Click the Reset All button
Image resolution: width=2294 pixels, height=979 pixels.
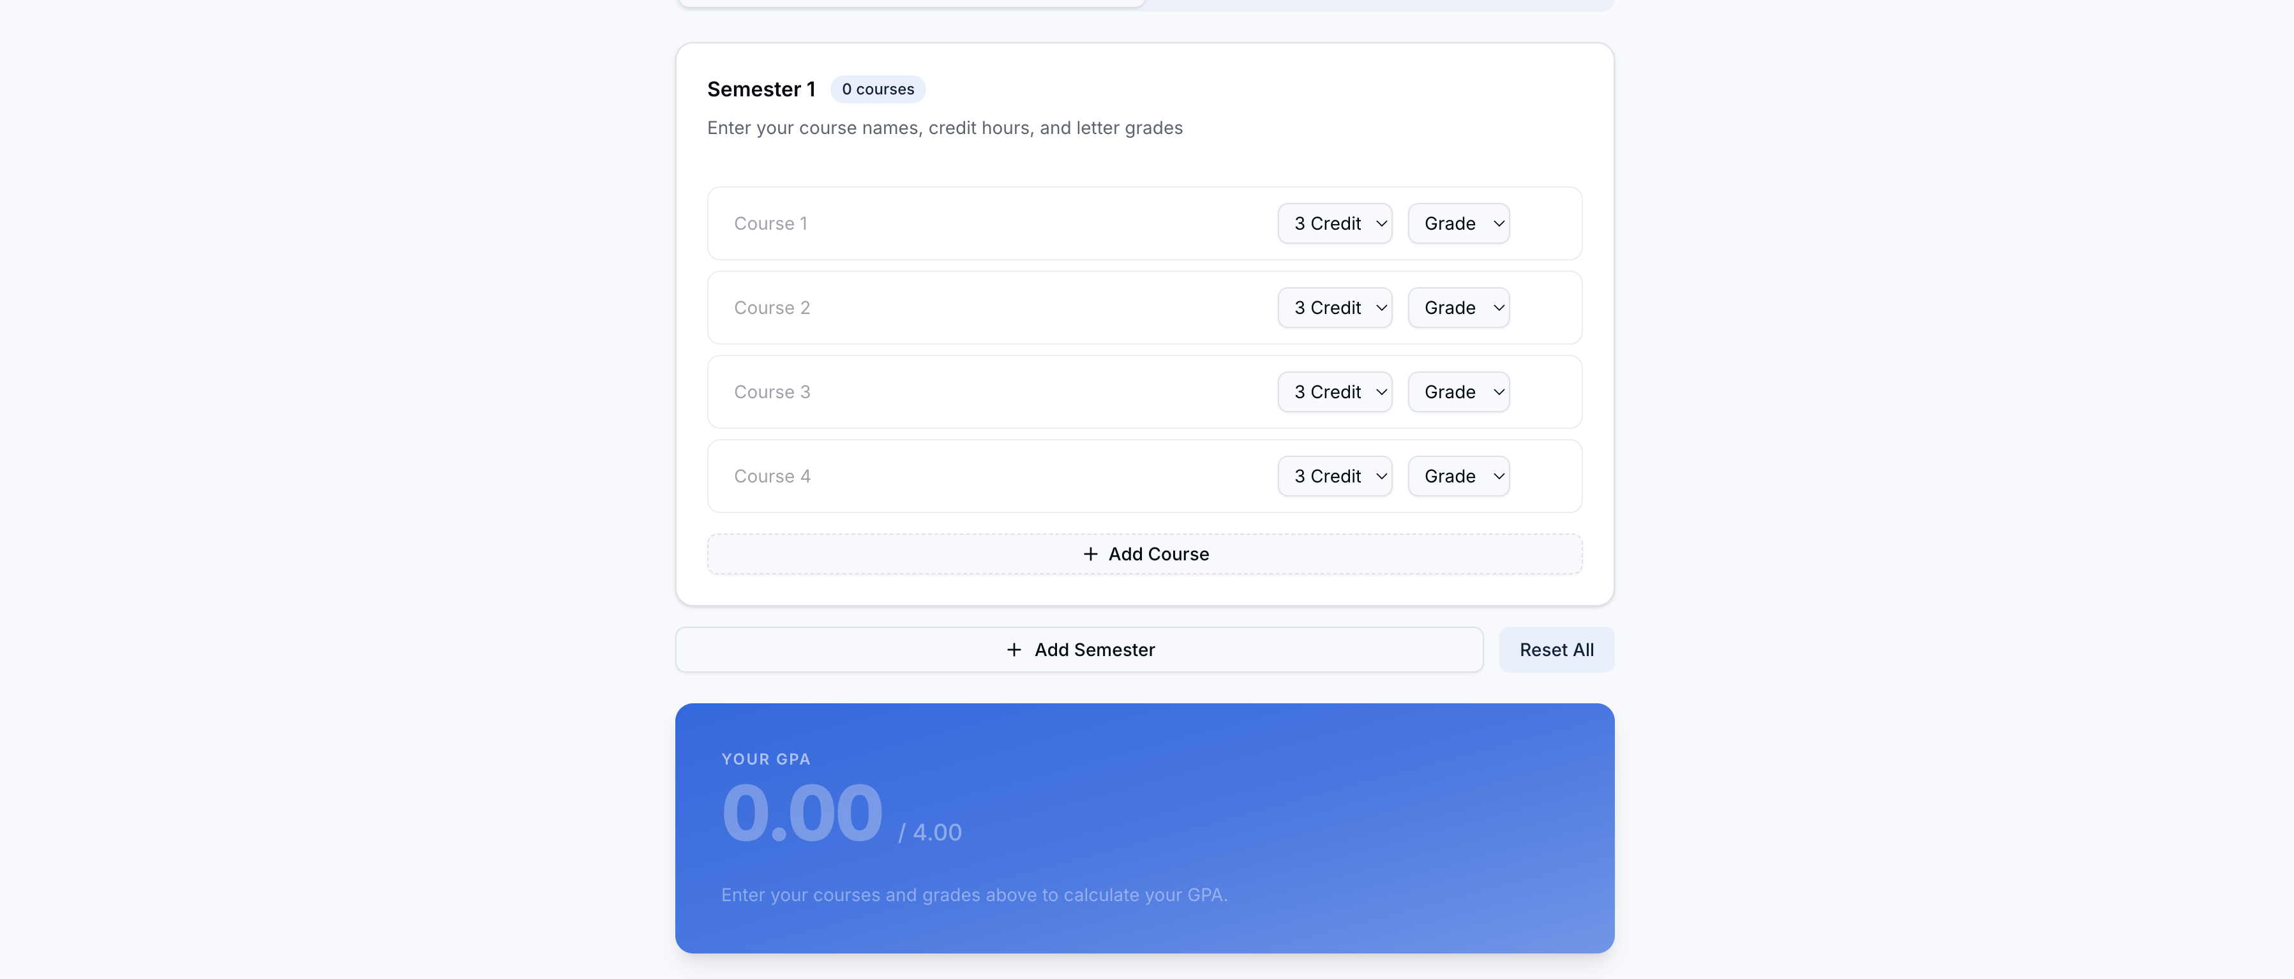1556,650
